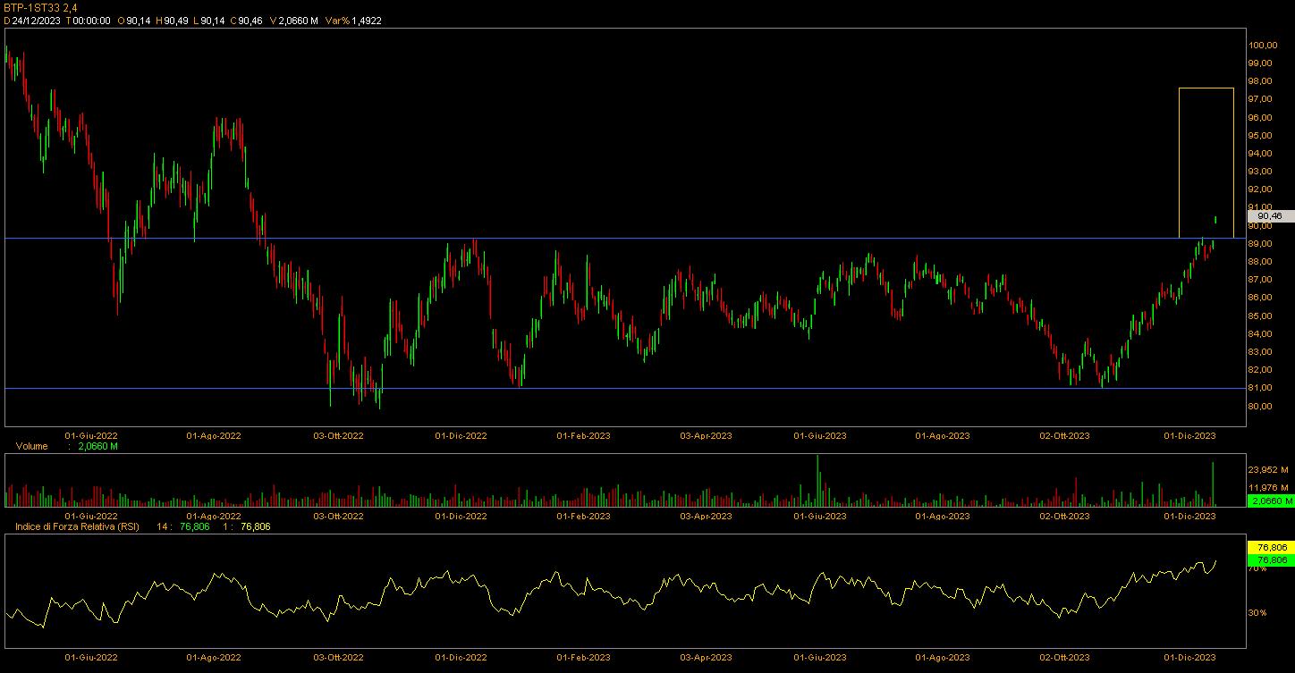The image size is (1295, 673).
Task: Click the yellow 76,806 RSI axis tag
Action: click(x=1269, y=547)
